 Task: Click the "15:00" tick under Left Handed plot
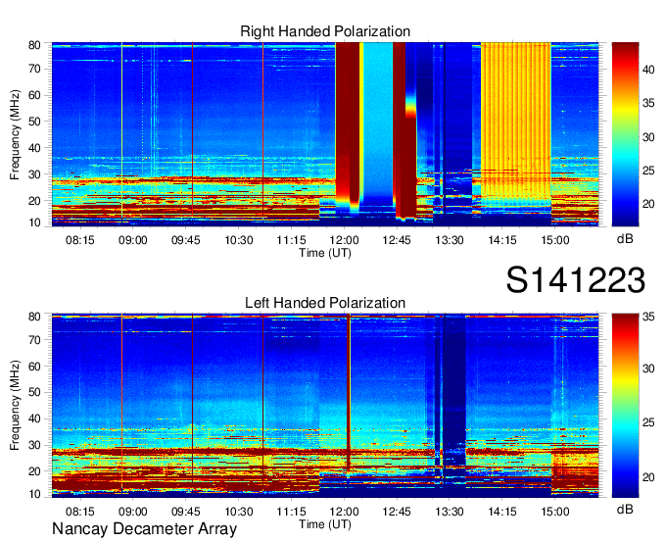(x=554, y=512)
